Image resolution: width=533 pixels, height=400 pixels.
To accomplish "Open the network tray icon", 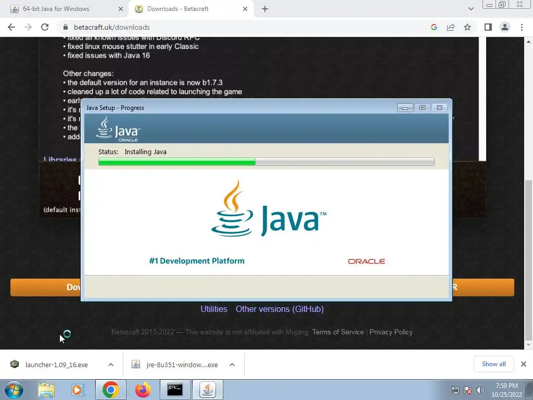I will [x=455, y=391].
